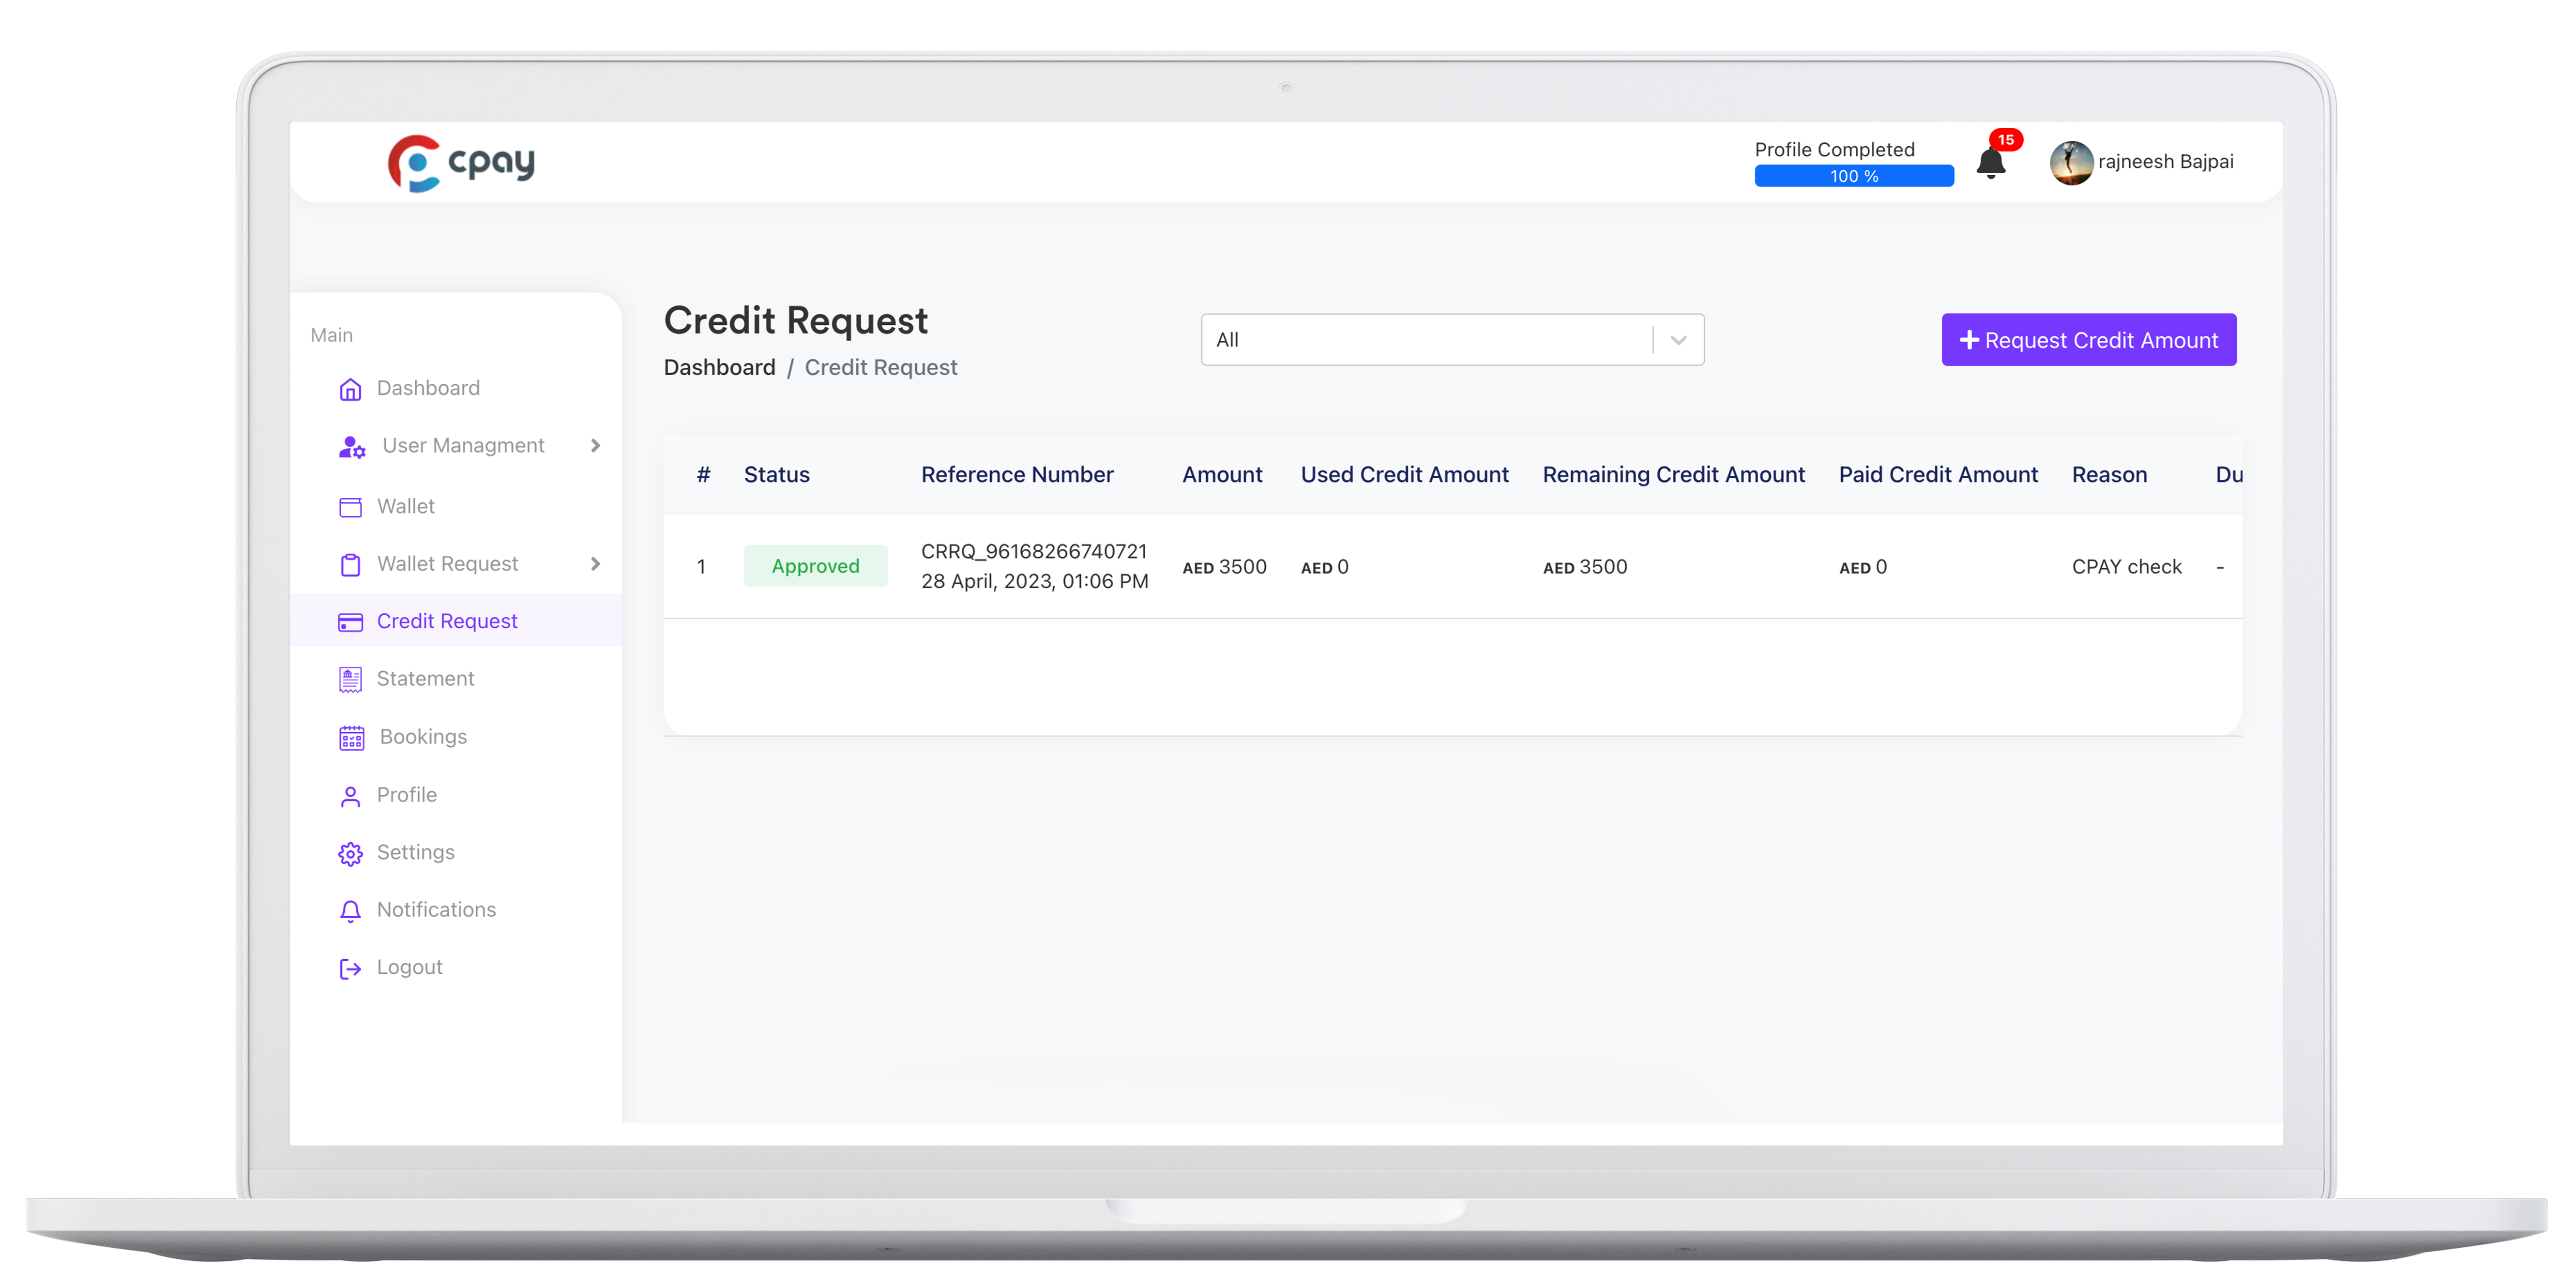Click the Dashboard breadcrumb link

click(720, 368)
